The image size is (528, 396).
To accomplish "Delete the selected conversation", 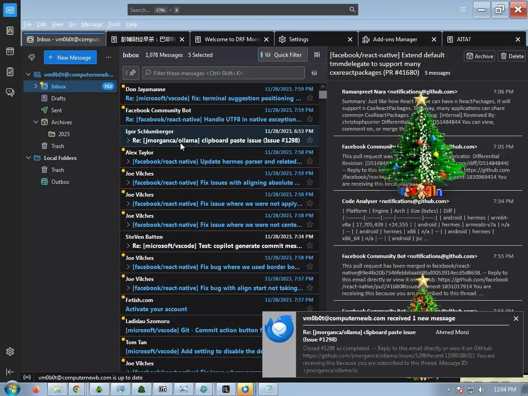I will (x=512, y=56).
